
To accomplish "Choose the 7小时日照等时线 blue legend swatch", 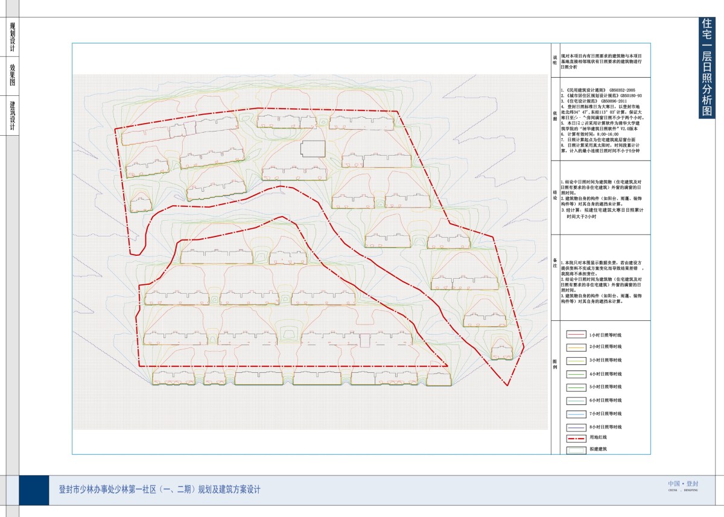I will coord(576,414).
